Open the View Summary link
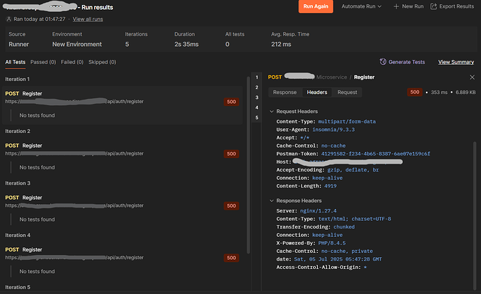This screenshot has height=294, width=481. (456, 62)
